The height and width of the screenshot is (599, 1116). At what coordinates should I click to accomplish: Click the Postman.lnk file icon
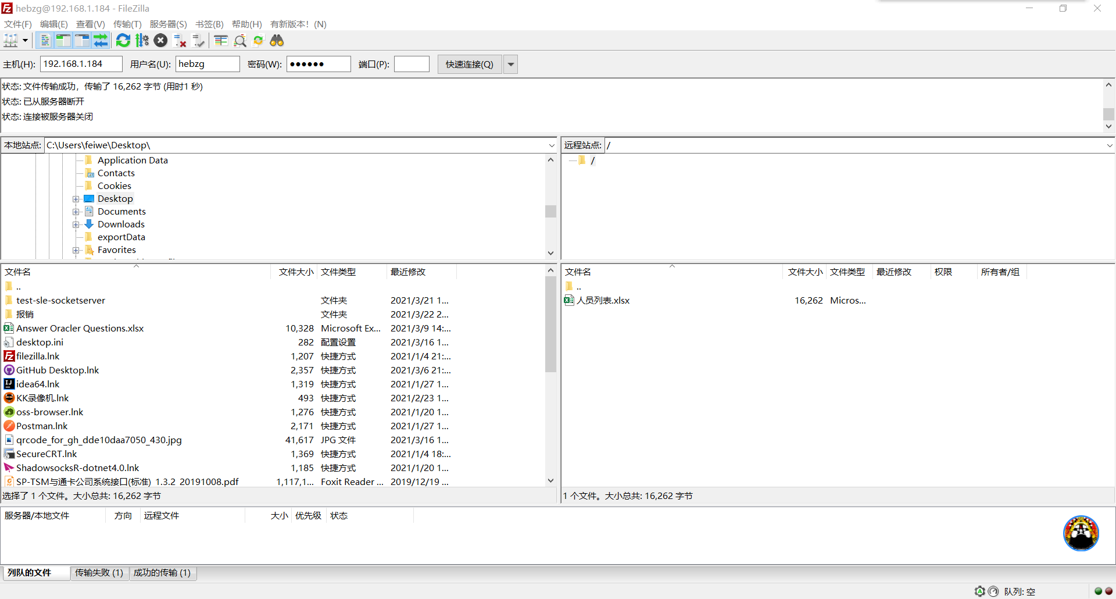(9, 426)
